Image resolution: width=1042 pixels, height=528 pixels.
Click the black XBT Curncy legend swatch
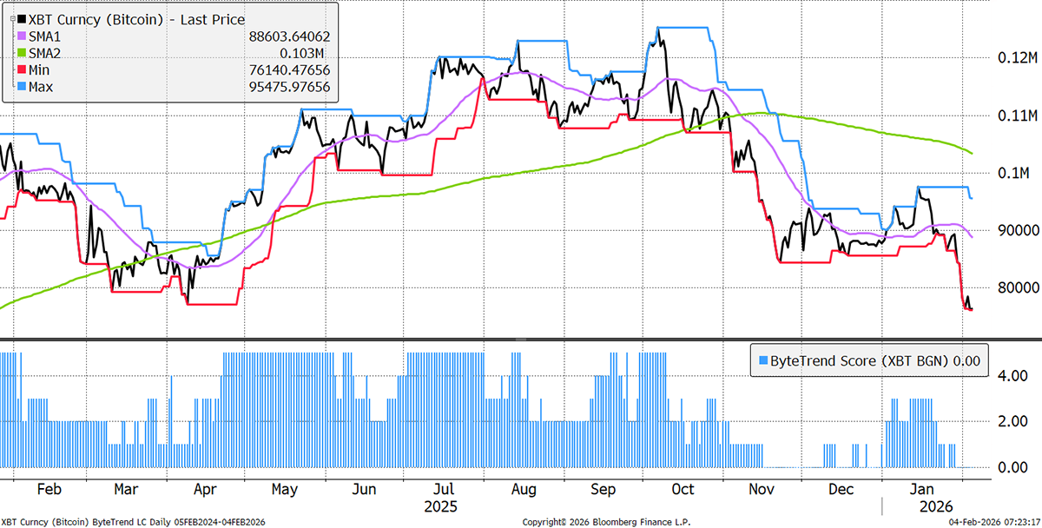(20, 19)
